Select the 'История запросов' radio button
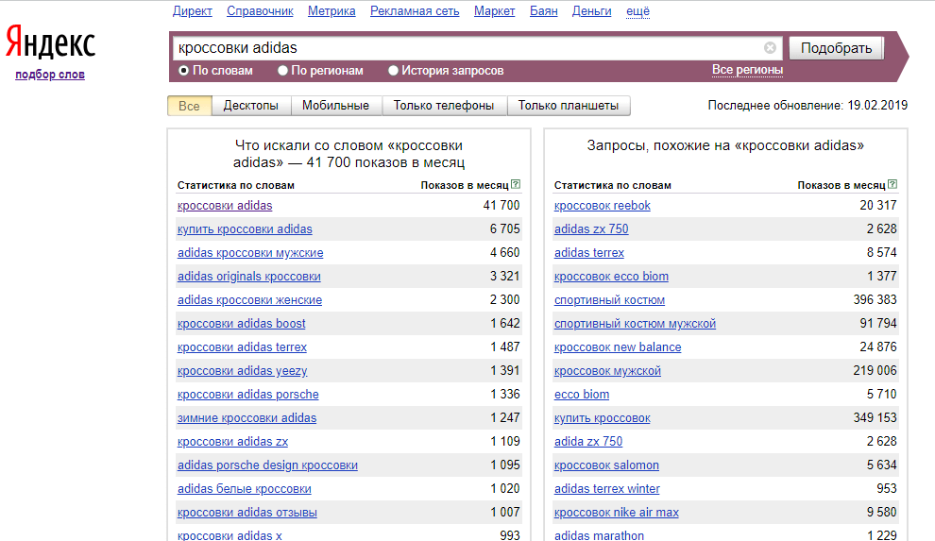935x541 pixels. (x=394, y=71)
